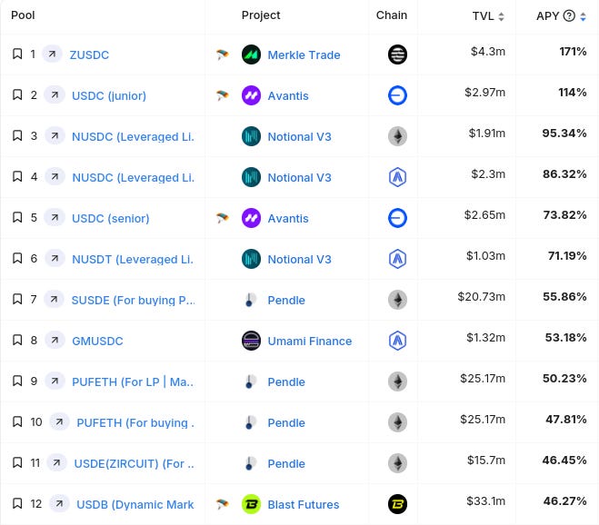Viewport: 599px width, 525px height.
Task: Open SUSDE (For buying P... pool link
Action: pos(134,300)
